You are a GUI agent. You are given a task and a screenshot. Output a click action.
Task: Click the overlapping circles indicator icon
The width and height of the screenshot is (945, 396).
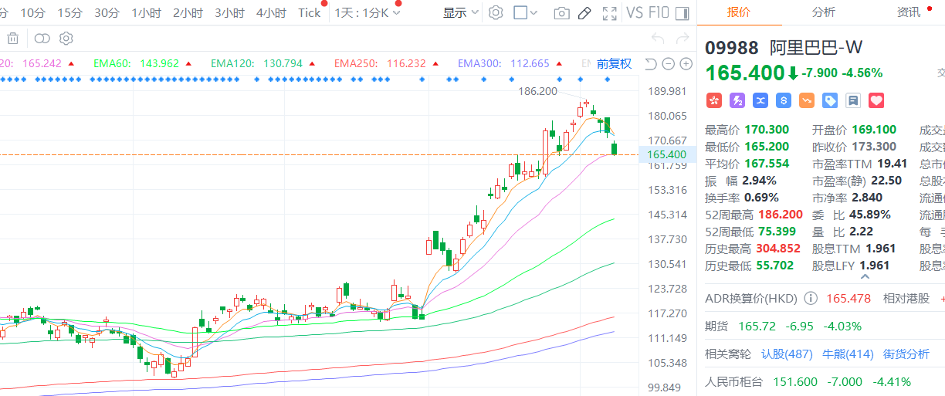point(42,39)
